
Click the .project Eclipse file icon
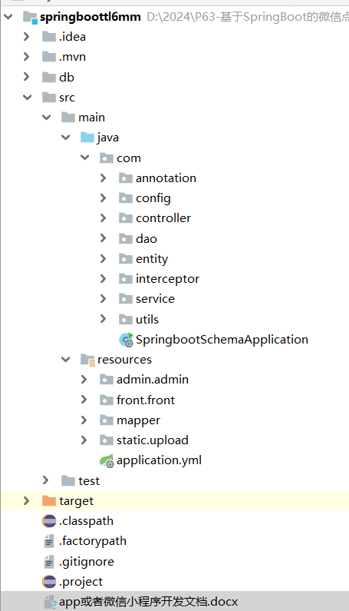tap(49, 582)
